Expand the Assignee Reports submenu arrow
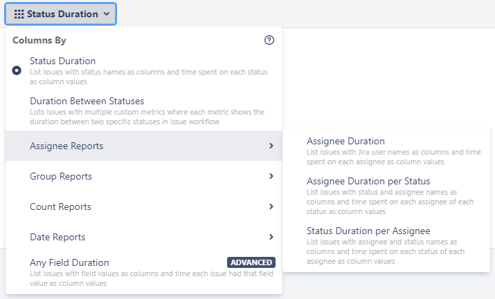Screen dimensions: 495x299 271,146
